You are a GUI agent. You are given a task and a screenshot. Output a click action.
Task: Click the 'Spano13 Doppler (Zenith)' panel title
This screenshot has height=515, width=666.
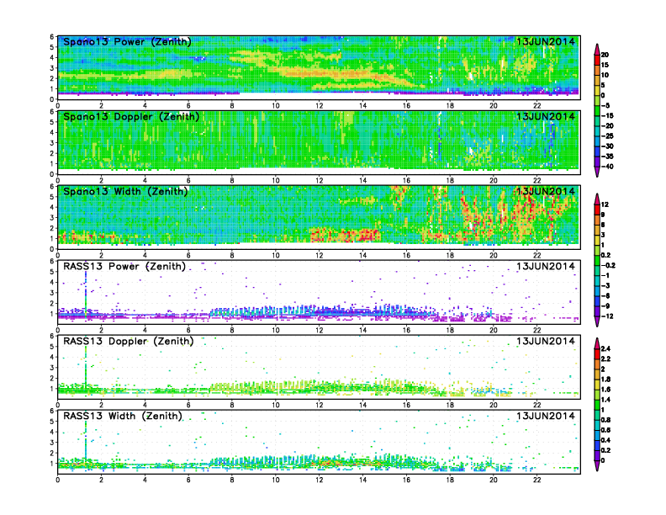[x=131, y=116]
